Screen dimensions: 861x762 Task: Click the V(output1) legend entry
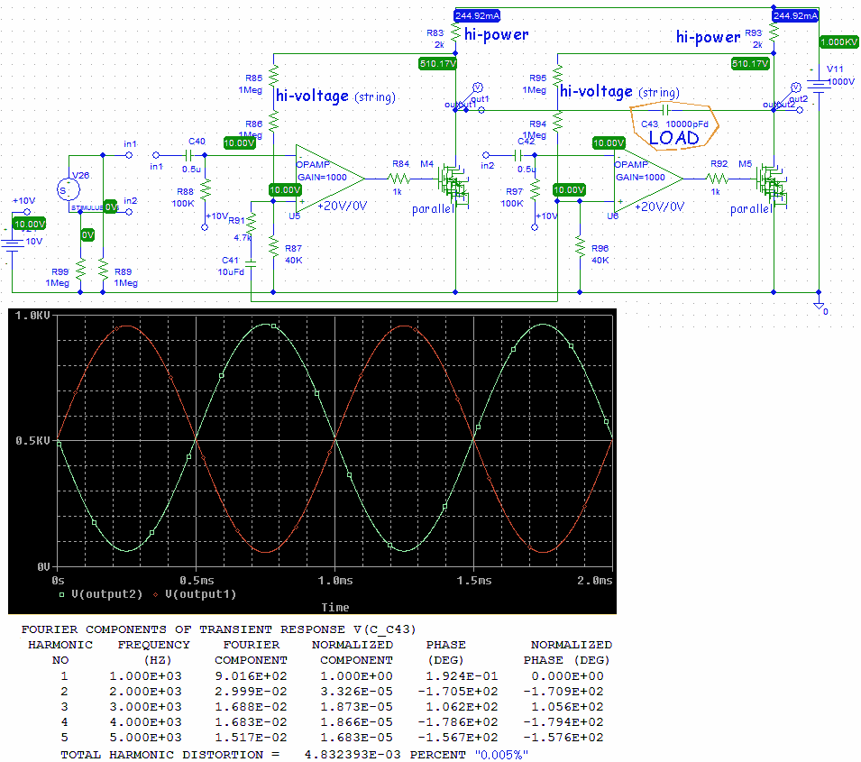coord(195,594)
